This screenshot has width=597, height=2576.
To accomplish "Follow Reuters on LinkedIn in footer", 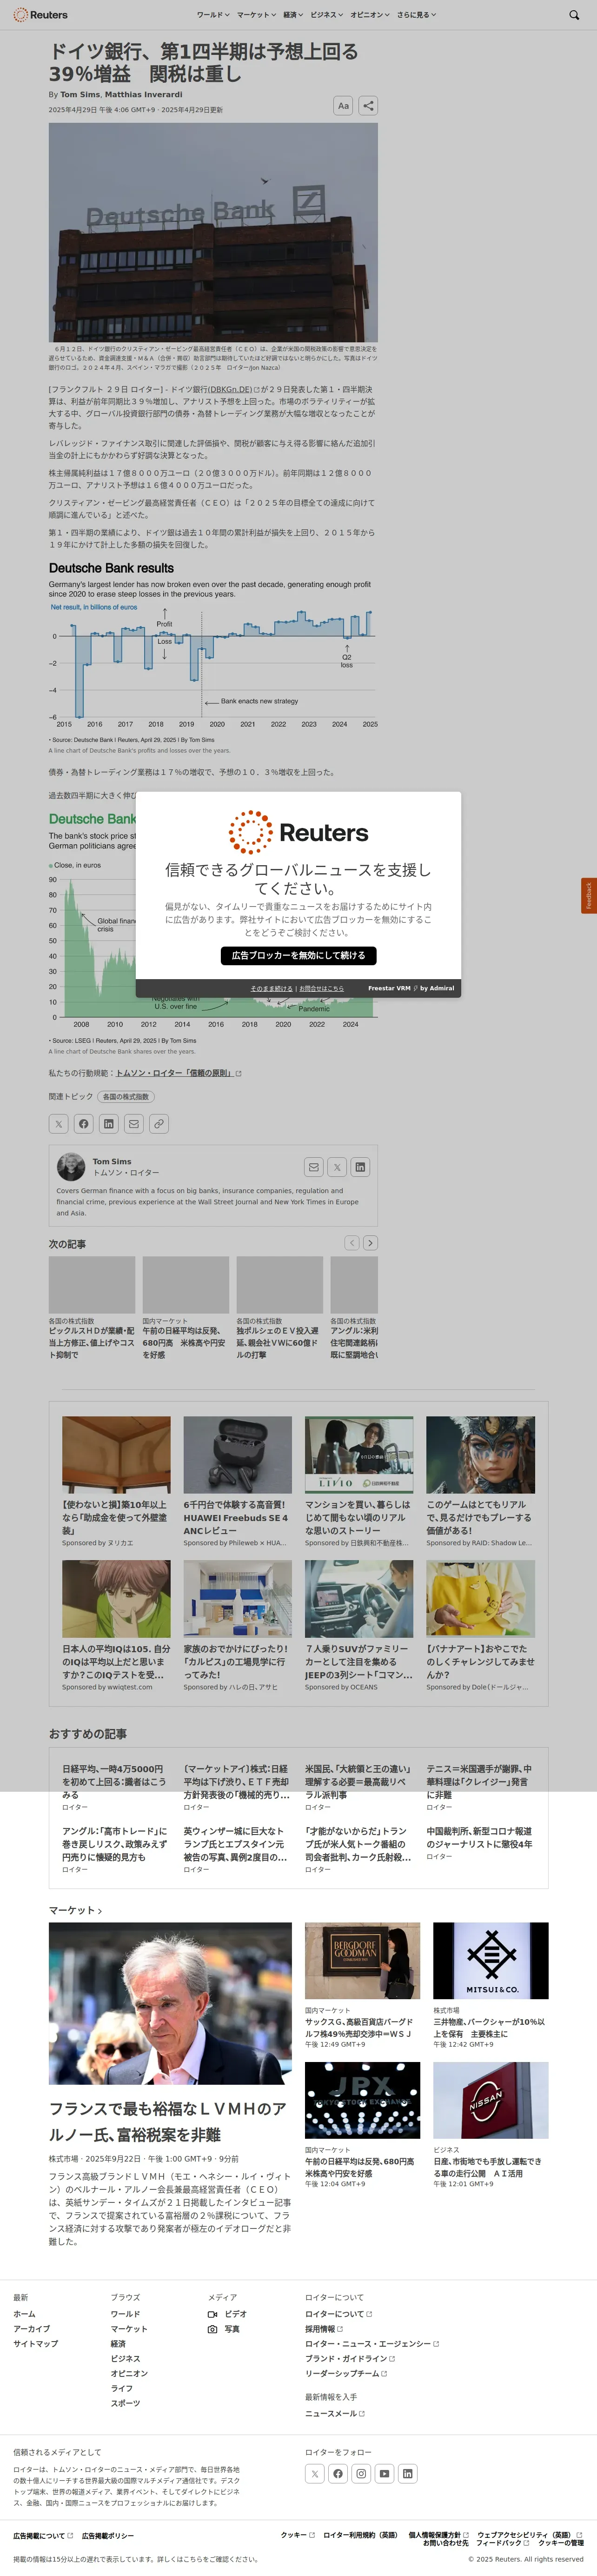I will tap(408, 2474).
